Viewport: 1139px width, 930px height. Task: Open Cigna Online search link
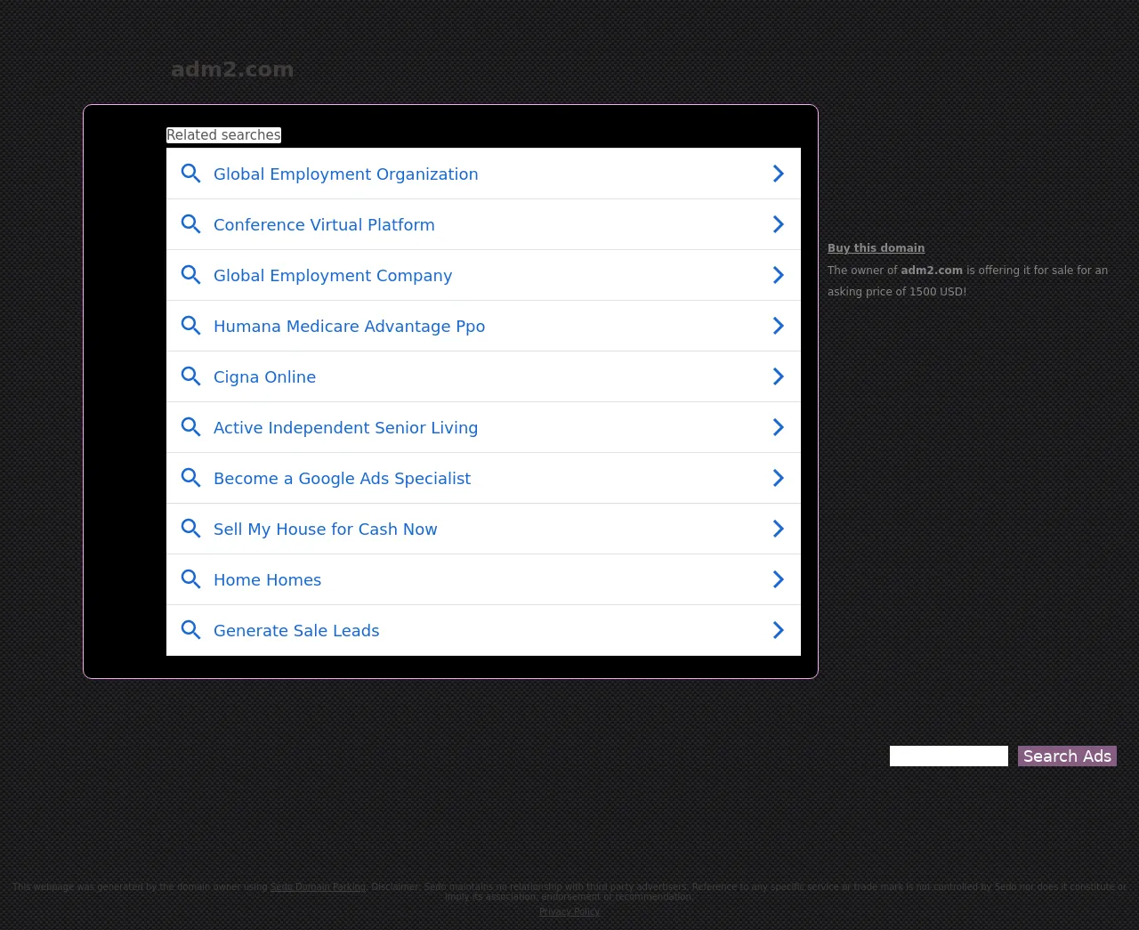coord(483,376)
